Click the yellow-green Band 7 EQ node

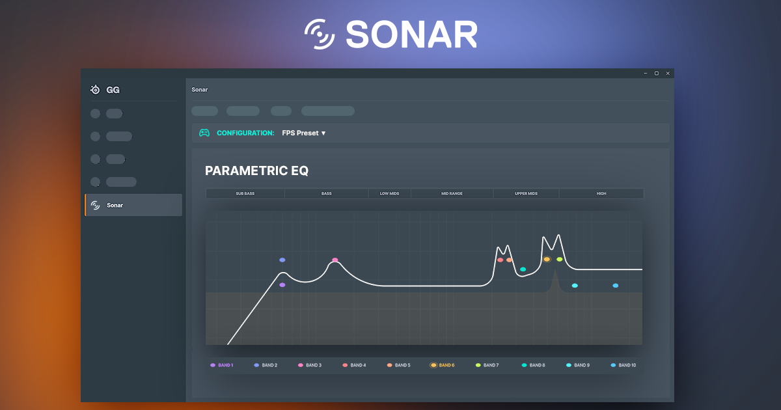tap(559, 259)
